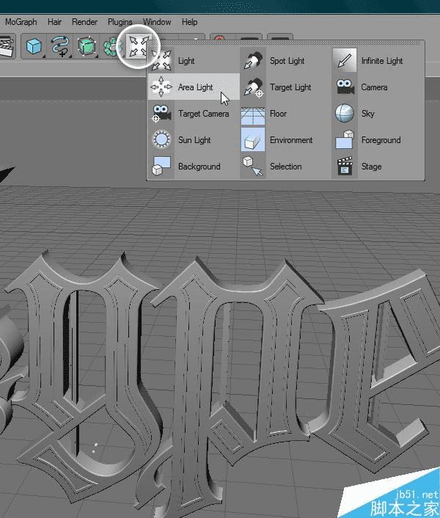
Task: Click the popup palette grip bar
Action: click(x=285, y=43)
